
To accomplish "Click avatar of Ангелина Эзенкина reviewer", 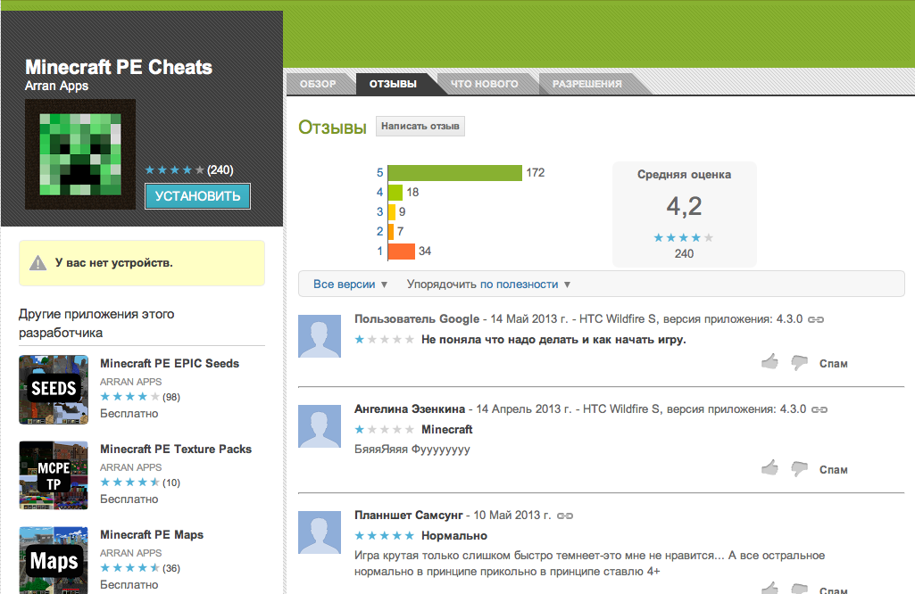I will click(320, 426).
